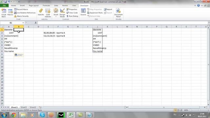Viewport: 210px width, 118px height.
Task: Switch to the Formulas tab
Action: pos(46,6)
